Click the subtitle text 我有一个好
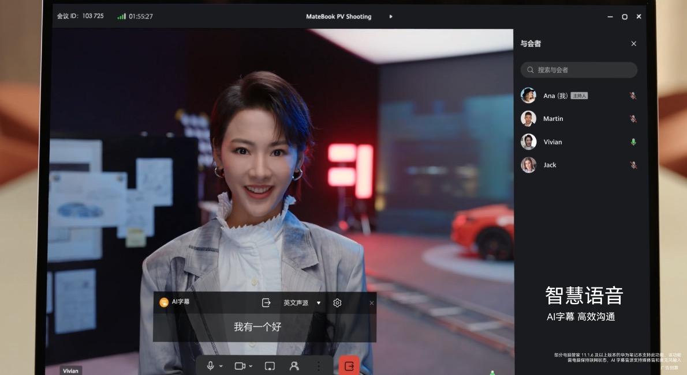 (257, 327)
